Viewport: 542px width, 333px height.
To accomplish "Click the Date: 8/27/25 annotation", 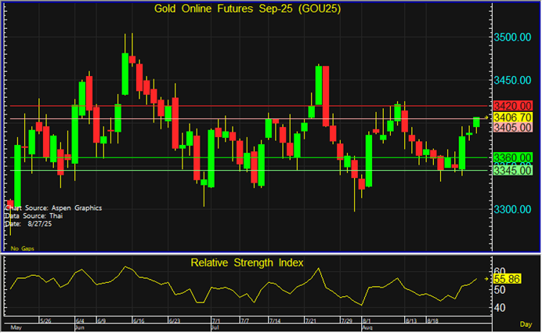I will coord(28,223).
